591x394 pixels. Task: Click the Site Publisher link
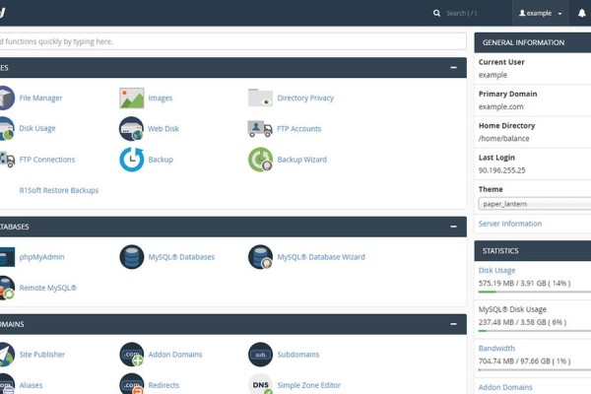tap(42, 355)
